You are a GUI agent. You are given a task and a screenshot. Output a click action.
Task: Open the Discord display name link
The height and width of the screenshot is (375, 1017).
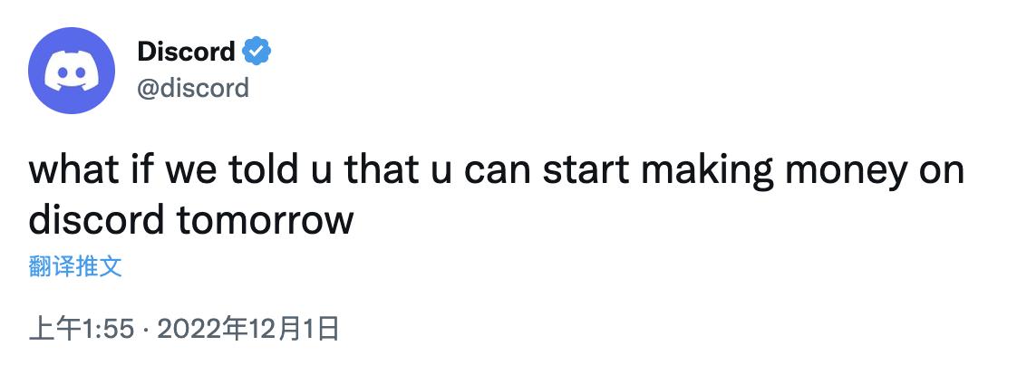click(186, 53)
